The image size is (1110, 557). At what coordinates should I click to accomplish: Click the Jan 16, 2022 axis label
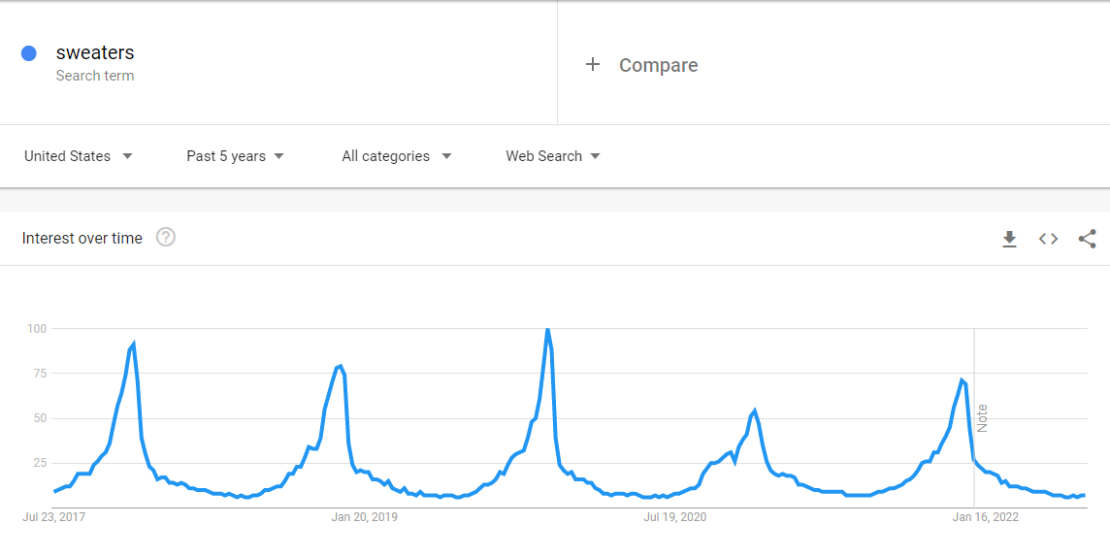(x=986, y=516)
